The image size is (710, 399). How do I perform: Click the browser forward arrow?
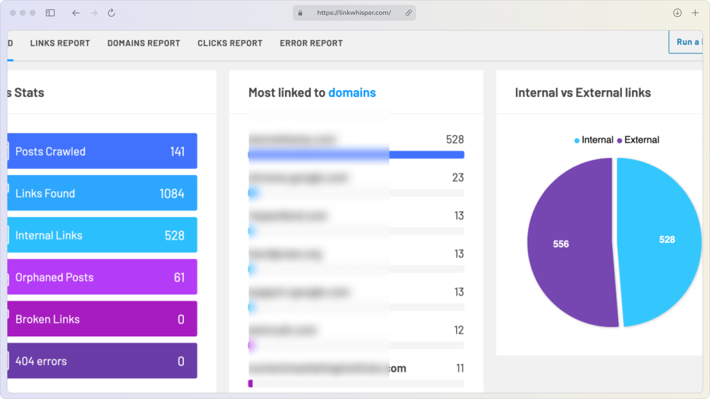[x=94, y=13]
